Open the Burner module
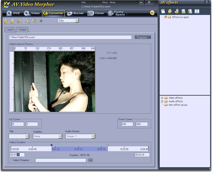 pyautogui.click(x=75, y=13)
